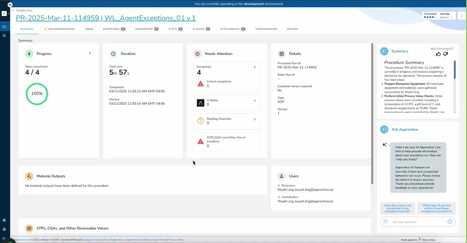This screenshot has height=243, width=467.
Task: Click the Reviewers group icon
Action: [x=279, y=186]
